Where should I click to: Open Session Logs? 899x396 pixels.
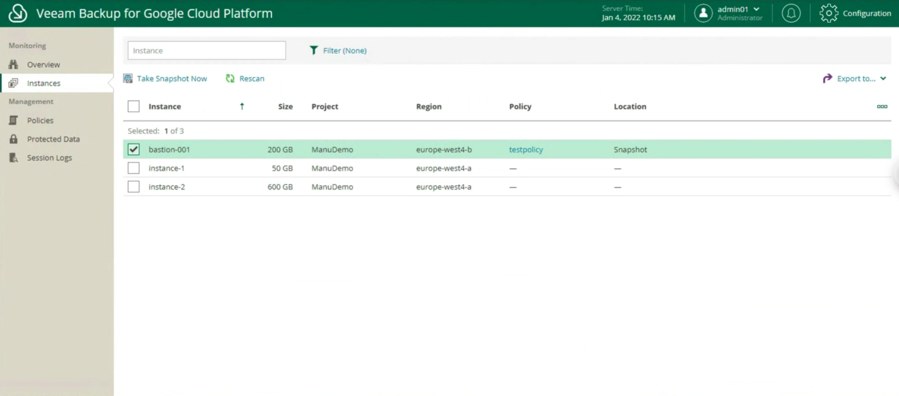(x=50, y=158)
